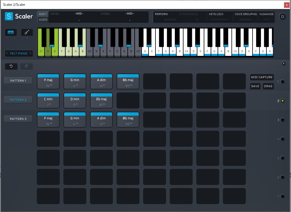Toggle VOICE GROUPING on
The height and width of the screenshot is (212, 291).
tap(246, 14)
